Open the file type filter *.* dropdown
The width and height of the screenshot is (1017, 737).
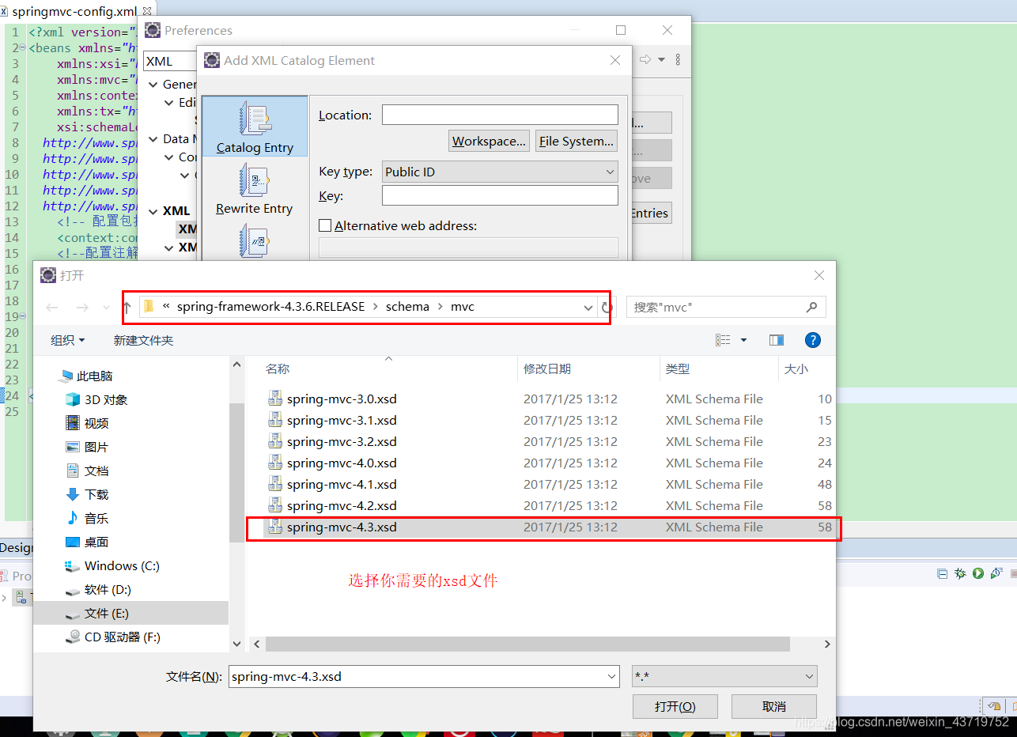[724, 677]
